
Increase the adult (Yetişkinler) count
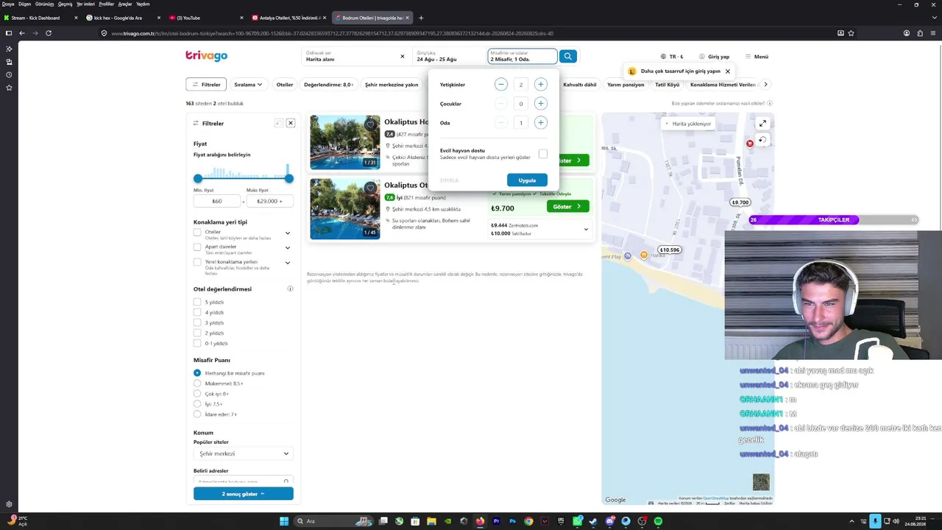(540, 85)
